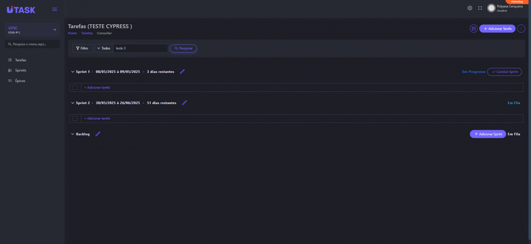Click the Backlog edit pencil icon
Image resolution: width=531 pixels, height=244 pixels.
(98, 134)
